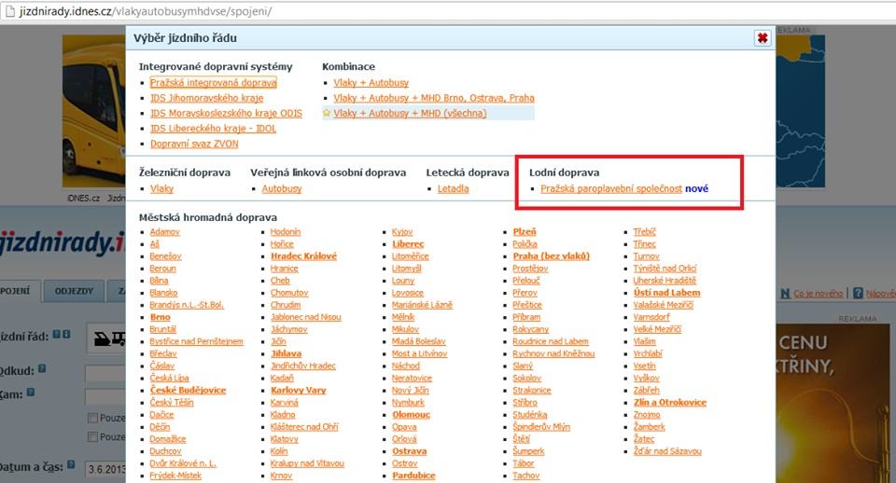
Task: Select Kladno city transport
Action: (283, 415)
